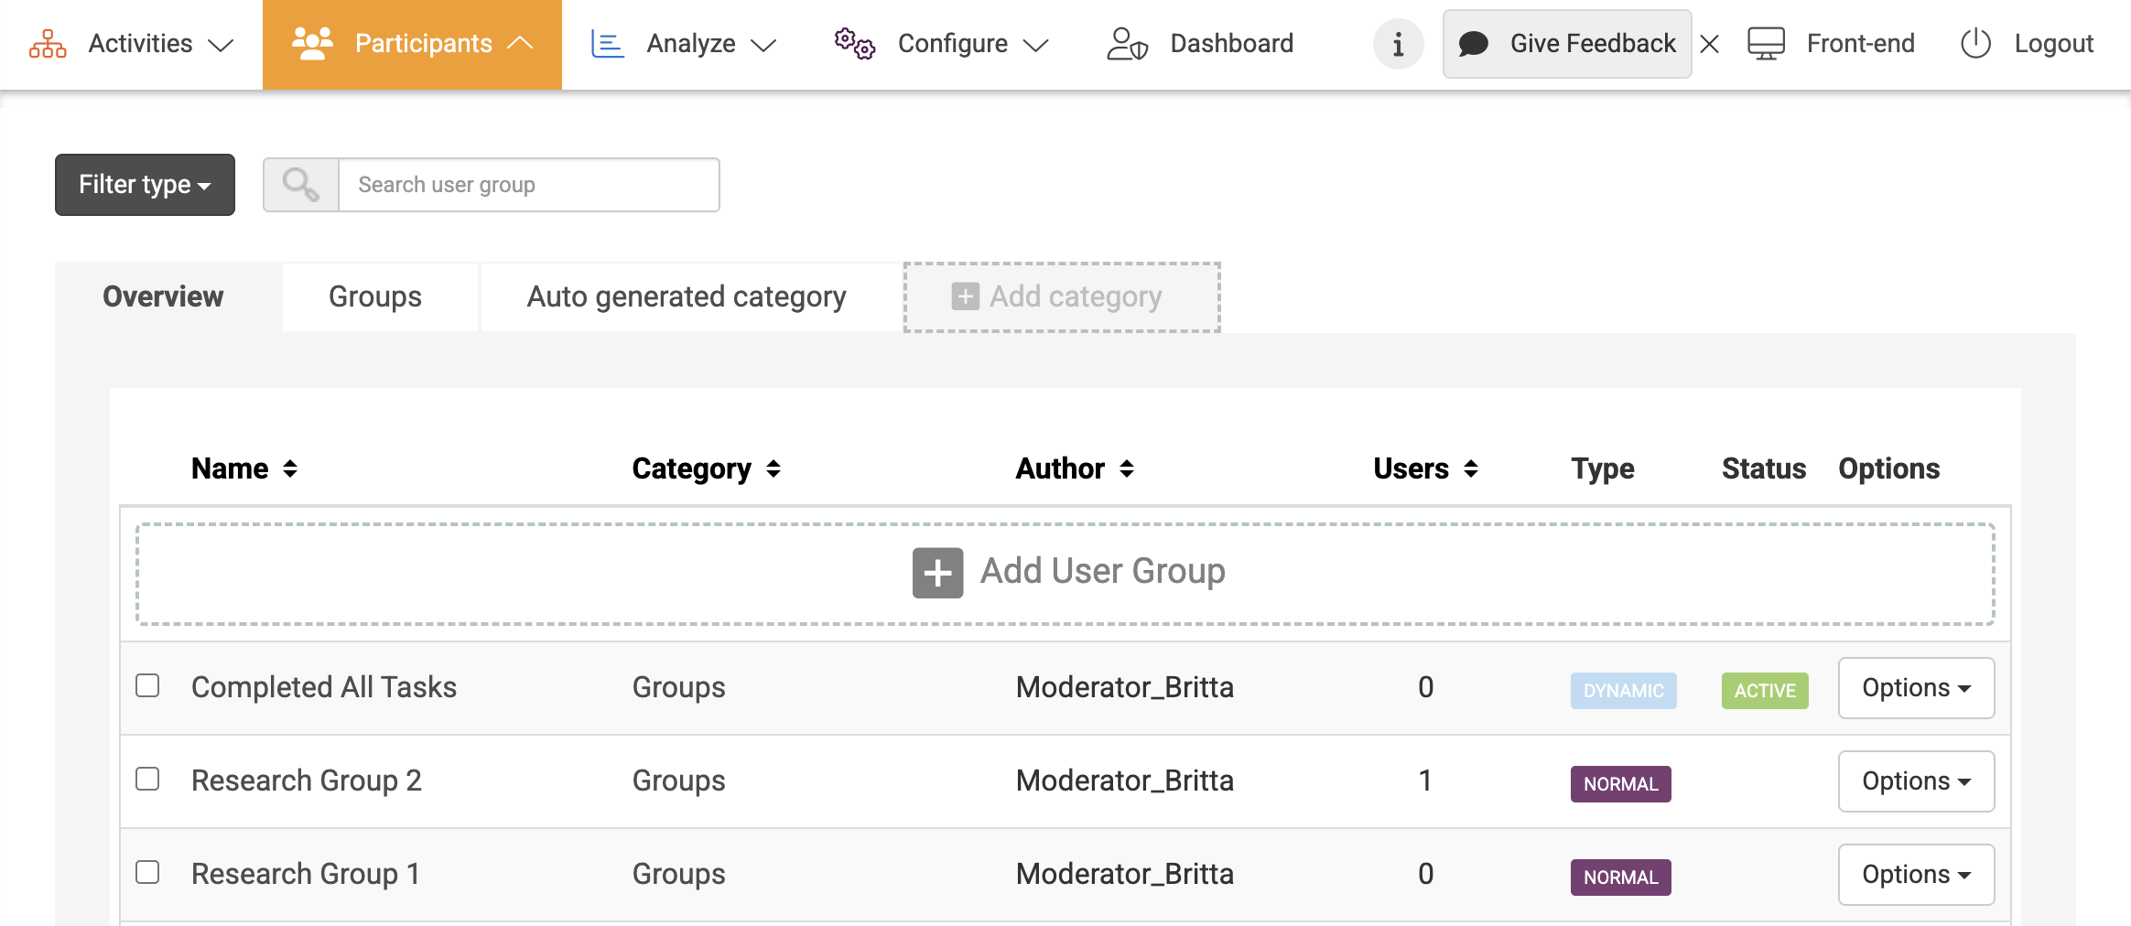Click the Dashboard user shield icon
Image resolution: width=2131 pixels, height=926 pixels.
pos(1127,44)
